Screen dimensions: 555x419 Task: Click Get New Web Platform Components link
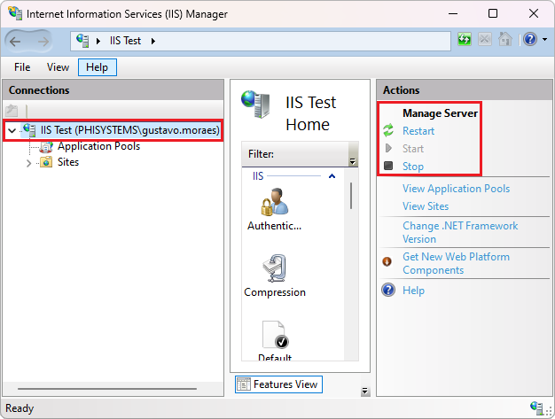pyautogui.click(x=457, y=263)
